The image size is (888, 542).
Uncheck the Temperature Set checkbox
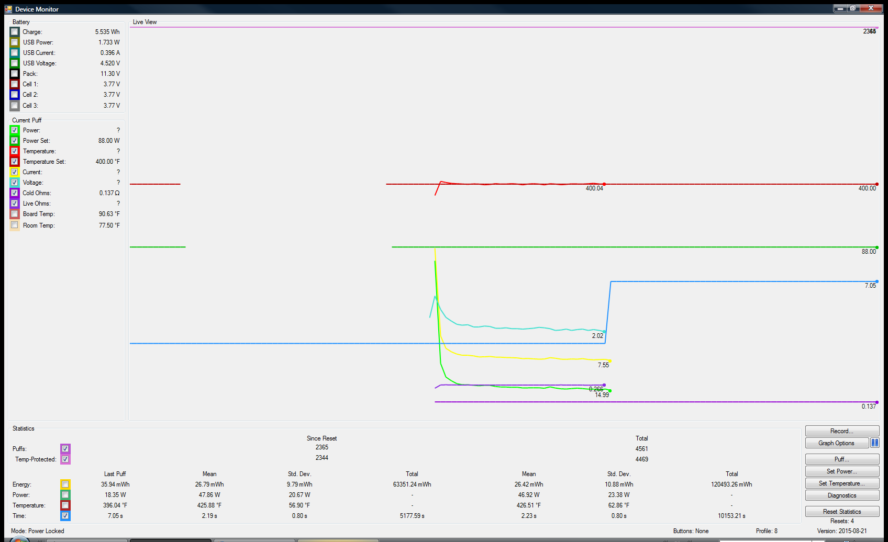(15, 162)
